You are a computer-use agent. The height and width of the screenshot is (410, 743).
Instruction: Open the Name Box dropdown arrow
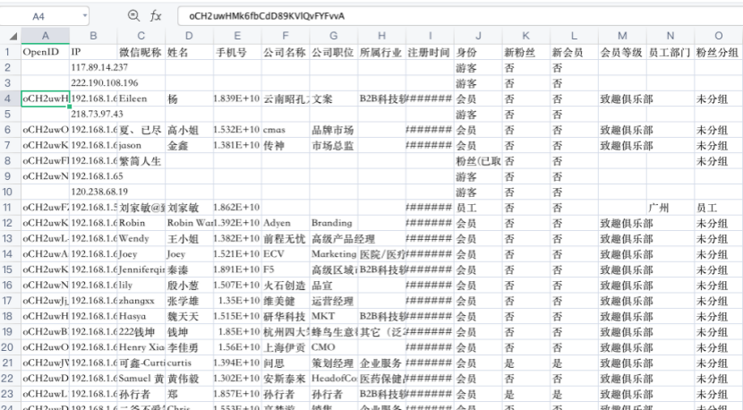[85, 15]
